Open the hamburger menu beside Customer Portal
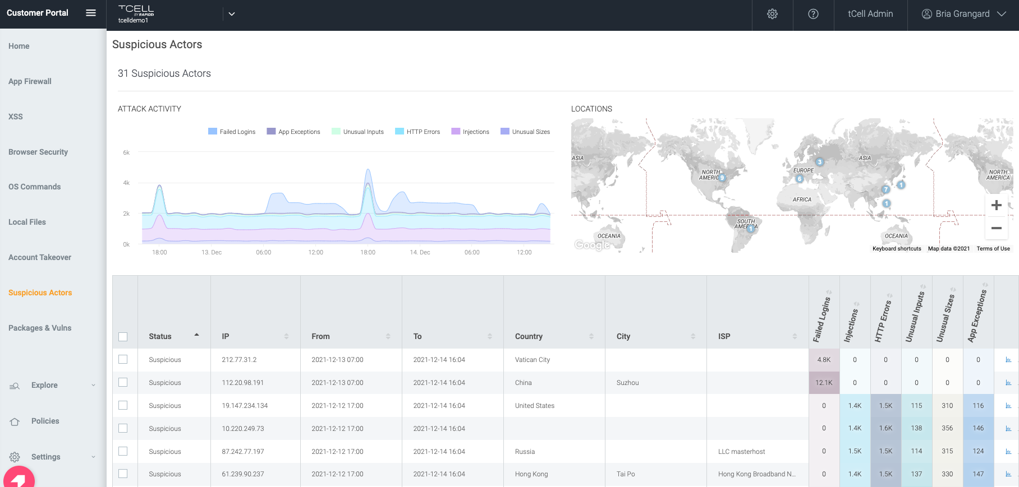 pos(90,13)
